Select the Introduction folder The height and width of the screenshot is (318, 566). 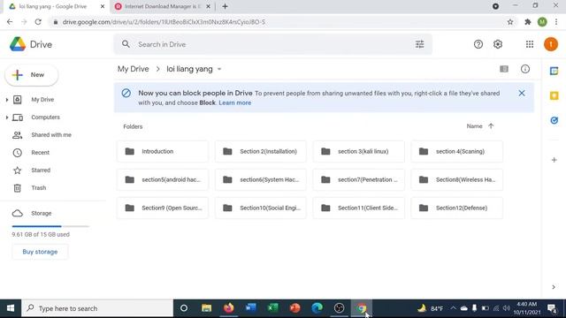click(x=163, y=151)
